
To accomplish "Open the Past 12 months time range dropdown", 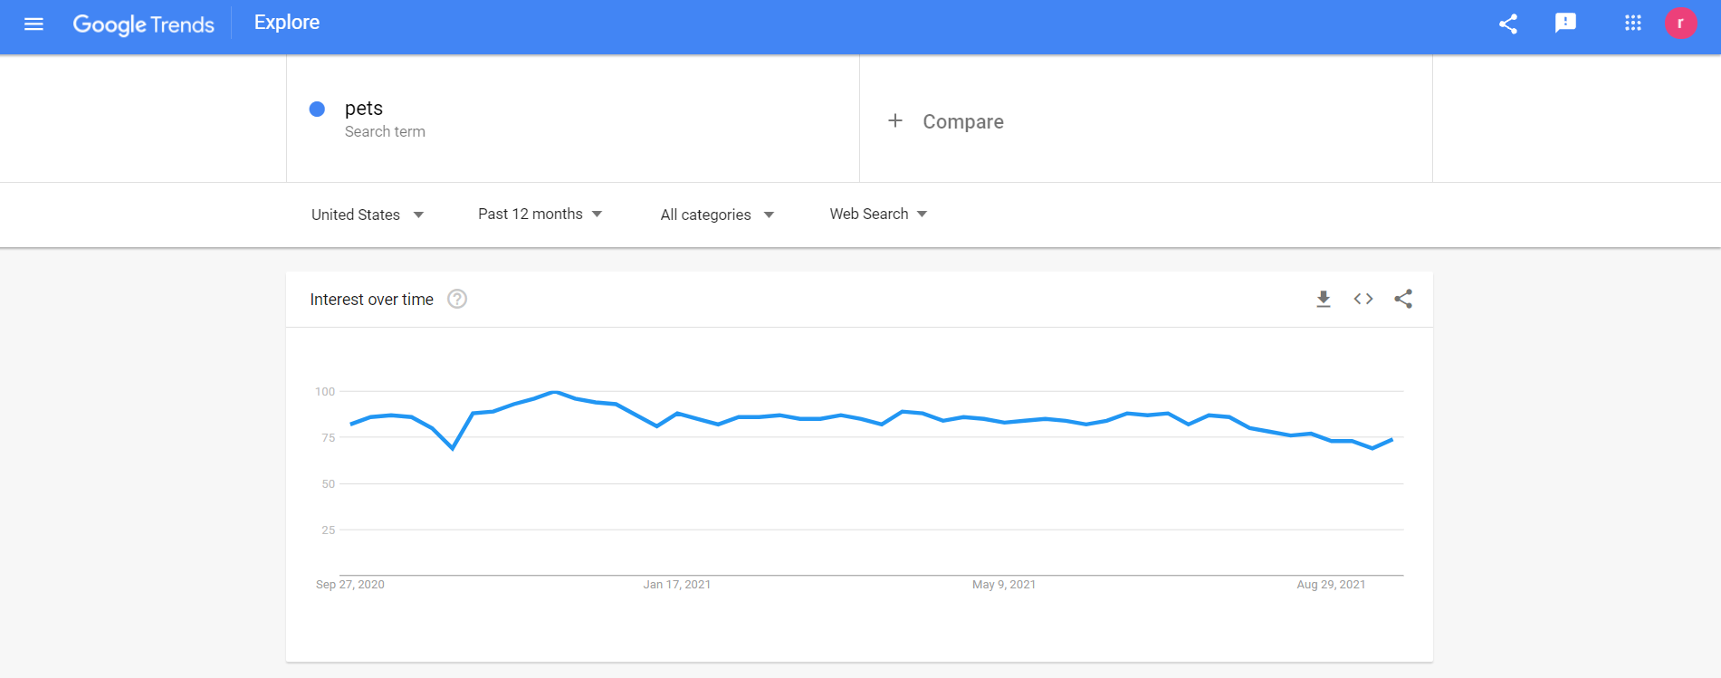I will (540, 215).
